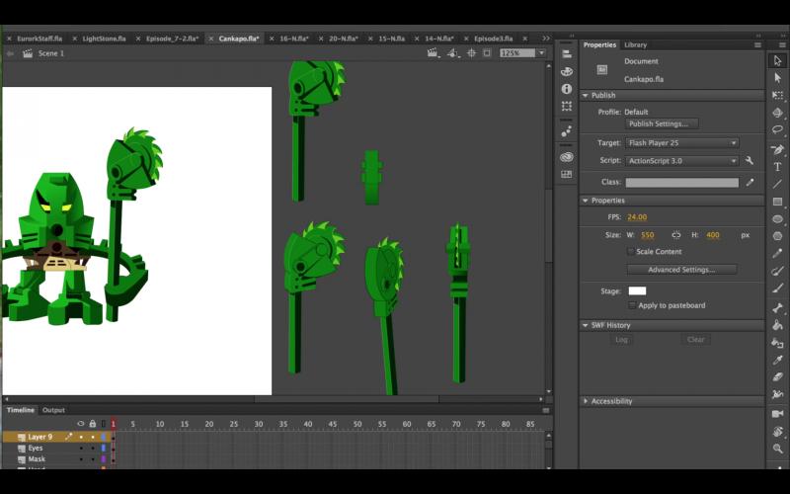Select the Bone tool
The width and height of the screenshot is (790, 494).
point(777,308)
